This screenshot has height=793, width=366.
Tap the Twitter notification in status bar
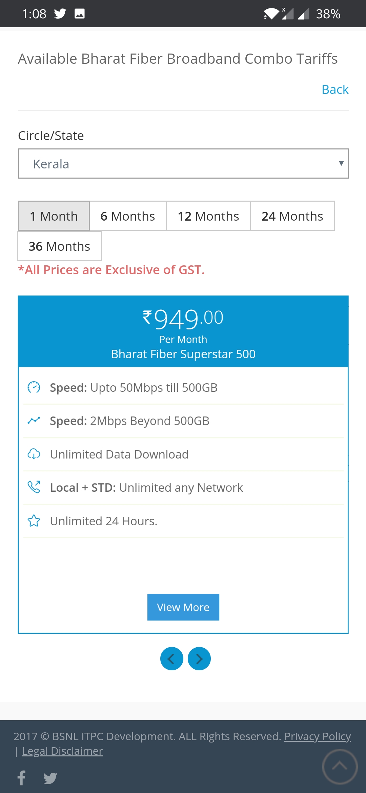(x=60, y=14)
